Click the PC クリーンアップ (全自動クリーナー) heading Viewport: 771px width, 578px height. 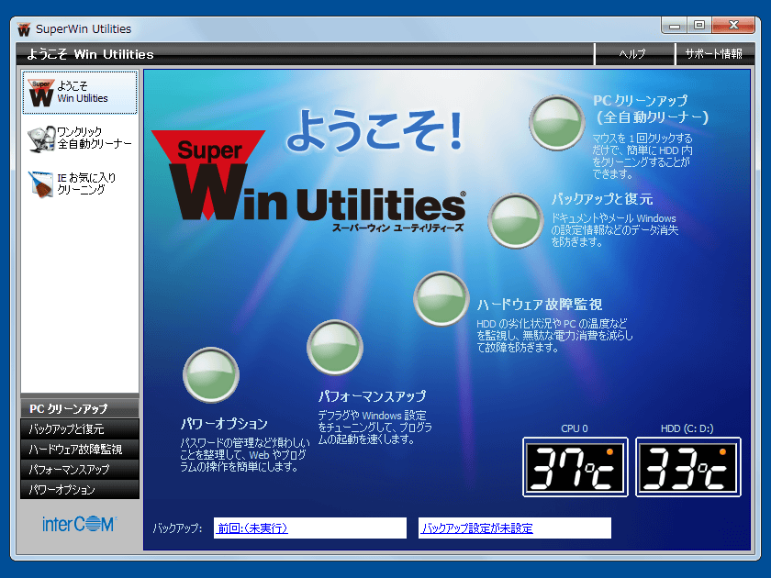[651, 108]
